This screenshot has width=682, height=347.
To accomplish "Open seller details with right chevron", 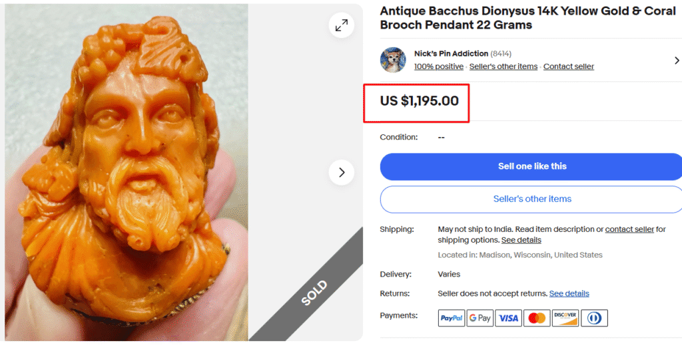I will point(677,60).
